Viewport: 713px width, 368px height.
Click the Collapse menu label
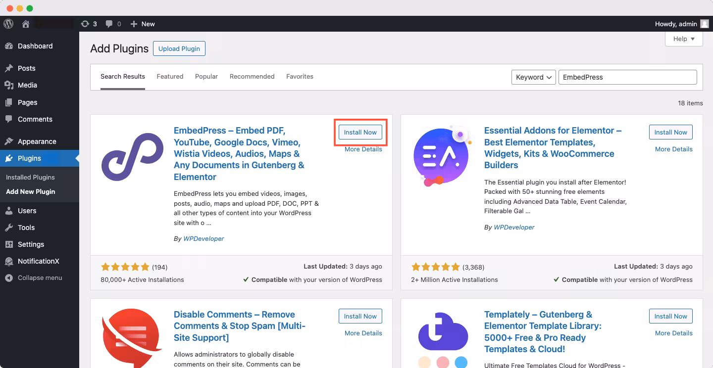pos(40,278)
